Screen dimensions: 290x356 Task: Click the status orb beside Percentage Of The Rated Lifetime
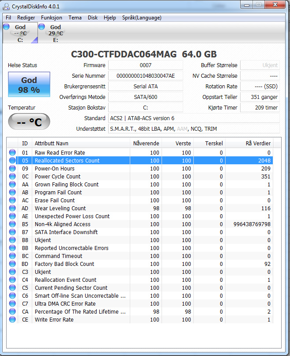tap(12, 311)
